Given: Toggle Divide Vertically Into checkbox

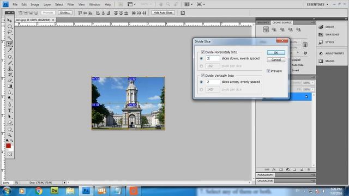Looking at the screenshot, I should click(203, 76).
